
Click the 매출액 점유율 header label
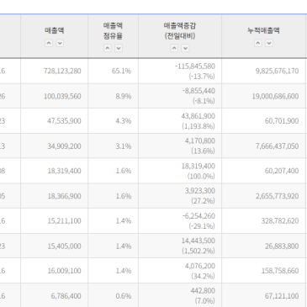(113, 30)
